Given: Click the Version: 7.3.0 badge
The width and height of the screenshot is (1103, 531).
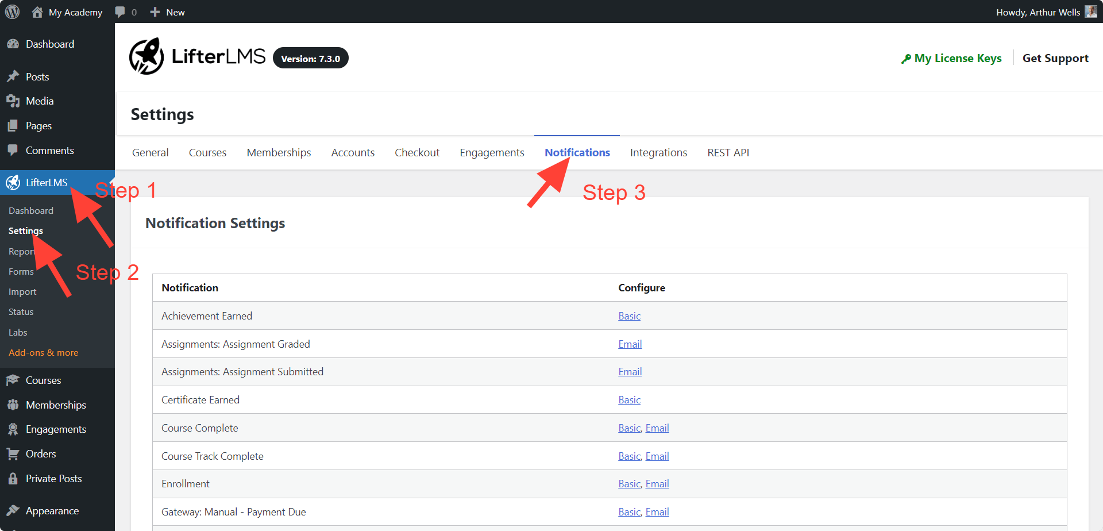Looking at the screenshot, I should tap(311, 58).
